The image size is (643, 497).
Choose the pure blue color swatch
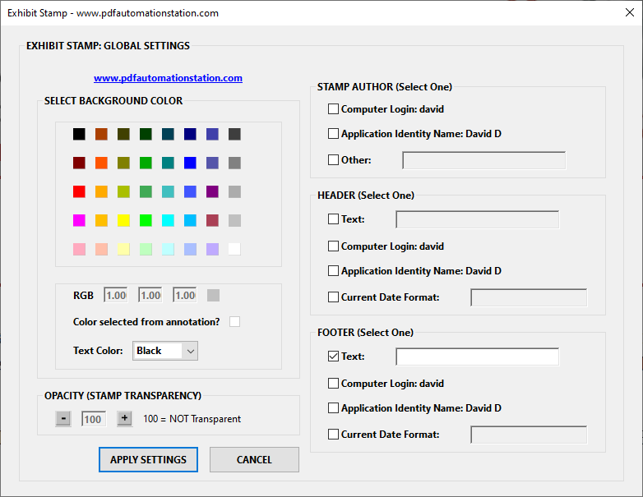click(190, 163)
